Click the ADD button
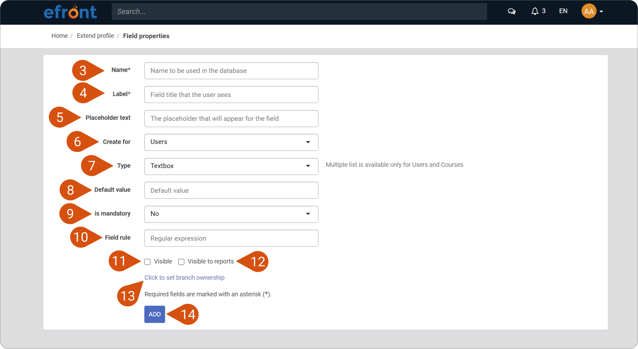The height and width of the screenshot is (349, 638). coord(155,314)
